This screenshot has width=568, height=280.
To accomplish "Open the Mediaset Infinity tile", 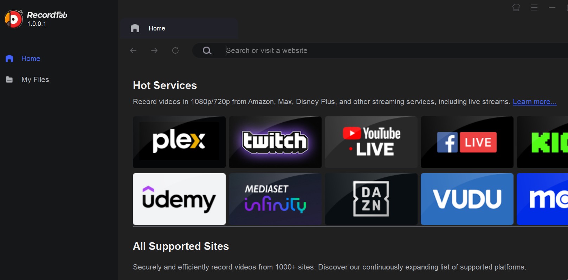I will pos(275,199).
